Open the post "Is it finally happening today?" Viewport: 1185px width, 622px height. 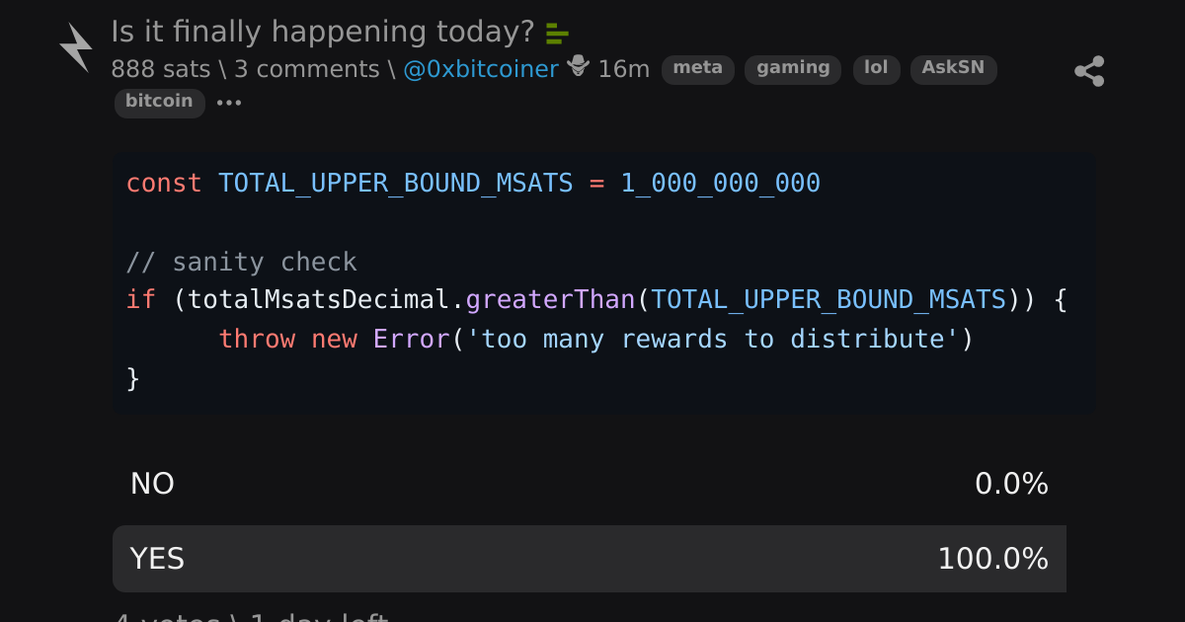(x=323, y=32)
